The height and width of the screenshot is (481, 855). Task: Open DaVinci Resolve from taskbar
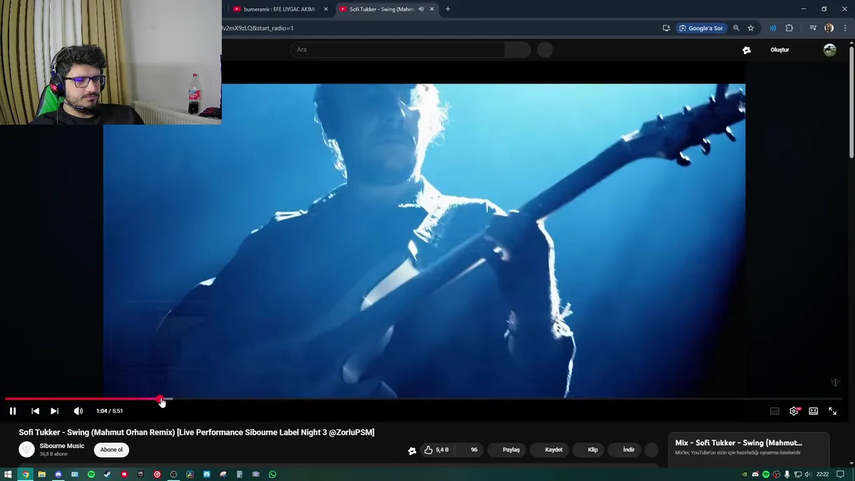[190, 474]
